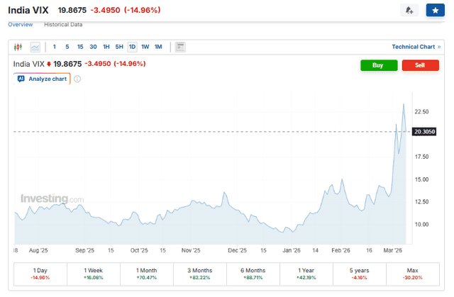Screen dimensions: 454x297
Task: Select the 1 minute interval
Action: click(x=55, y=47)
